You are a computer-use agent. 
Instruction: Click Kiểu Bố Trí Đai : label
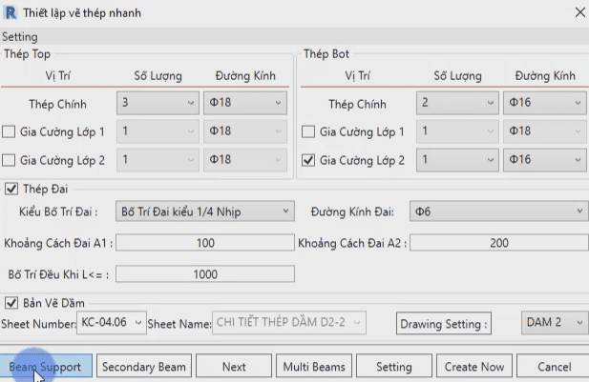58,211
